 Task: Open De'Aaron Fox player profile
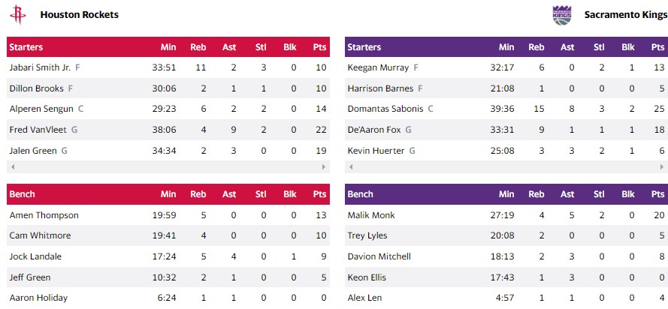click(374, 130)
